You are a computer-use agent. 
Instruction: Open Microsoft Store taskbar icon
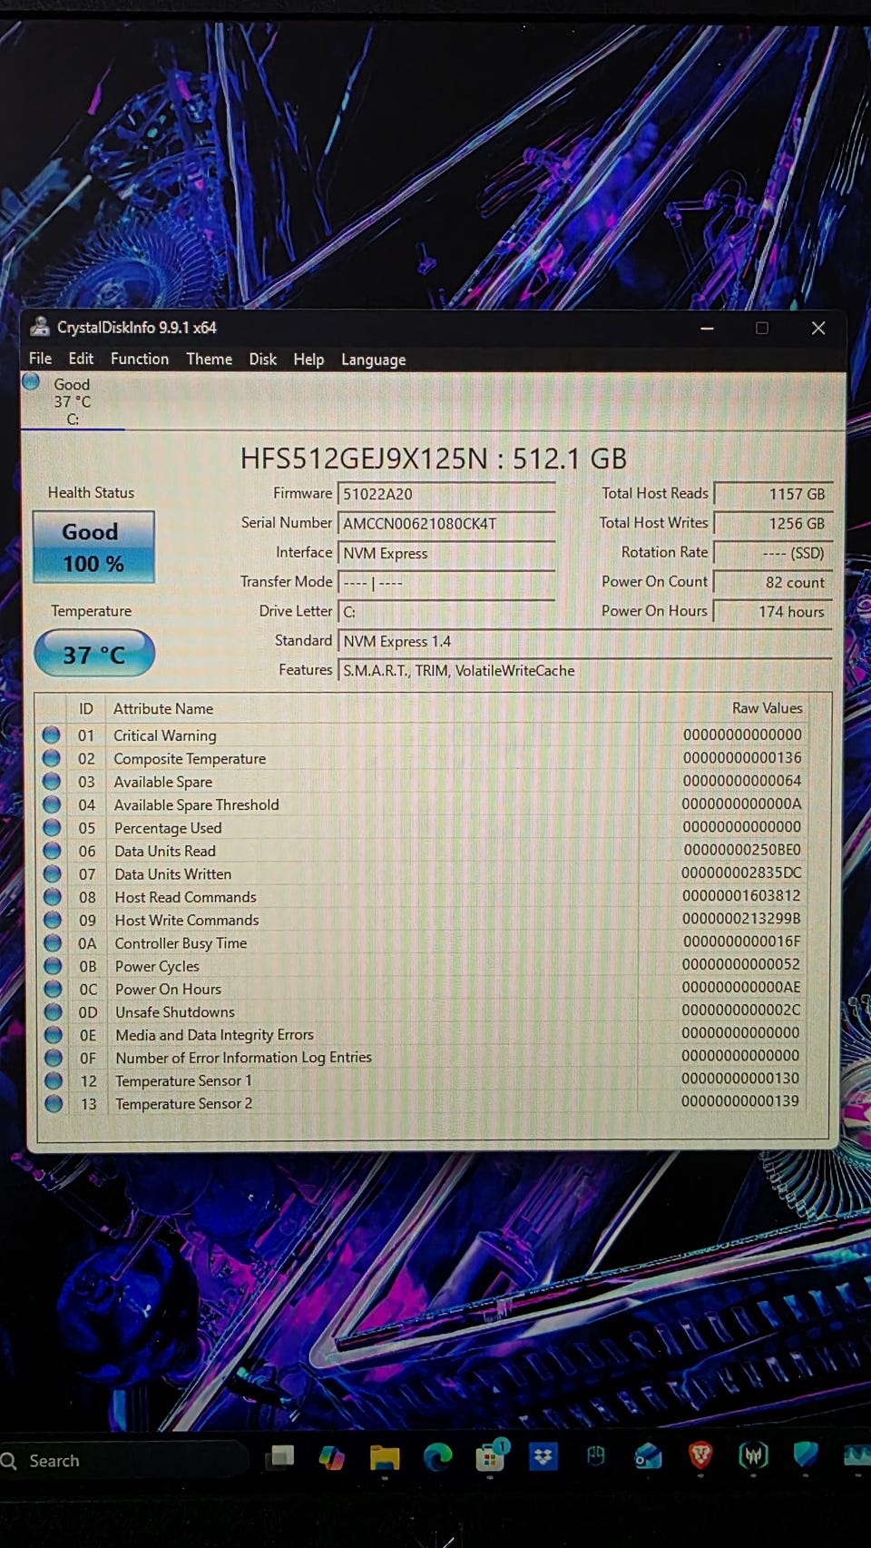[490, 1458]
